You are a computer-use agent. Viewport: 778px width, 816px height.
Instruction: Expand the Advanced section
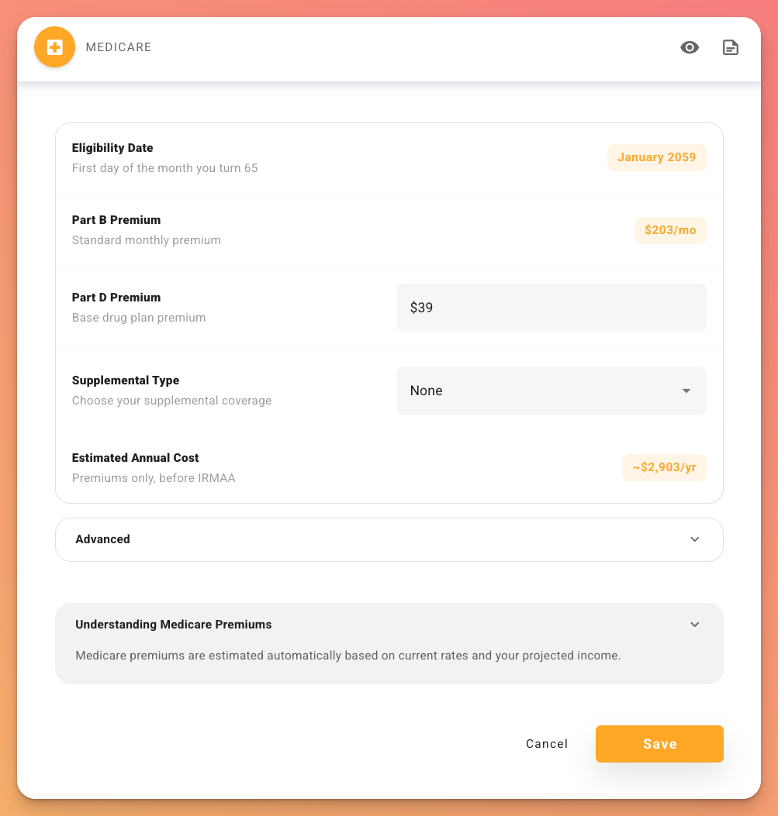[389, 539]
